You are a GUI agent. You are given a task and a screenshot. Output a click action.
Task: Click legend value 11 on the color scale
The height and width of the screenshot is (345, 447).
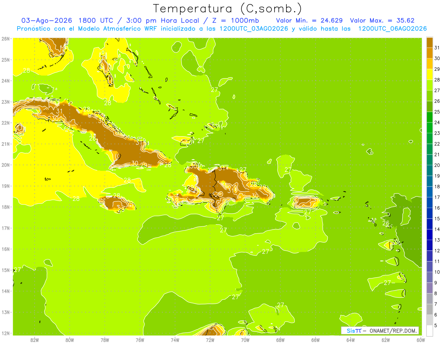(437, 261)
